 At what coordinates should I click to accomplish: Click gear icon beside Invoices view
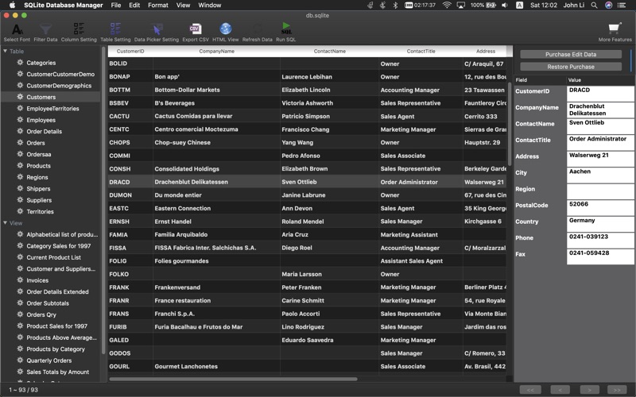tap(20, 280)
